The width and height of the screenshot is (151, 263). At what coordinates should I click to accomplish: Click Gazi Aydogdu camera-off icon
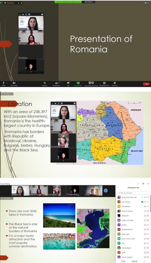147,248
